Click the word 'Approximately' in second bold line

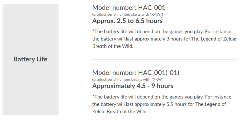tap(113, 86)
